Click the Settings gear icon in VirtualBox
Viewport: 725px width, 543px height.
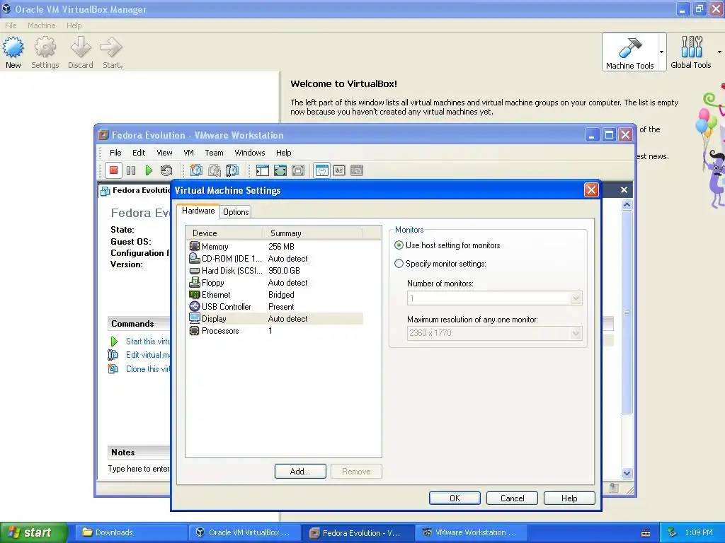(x=45, y=47)
